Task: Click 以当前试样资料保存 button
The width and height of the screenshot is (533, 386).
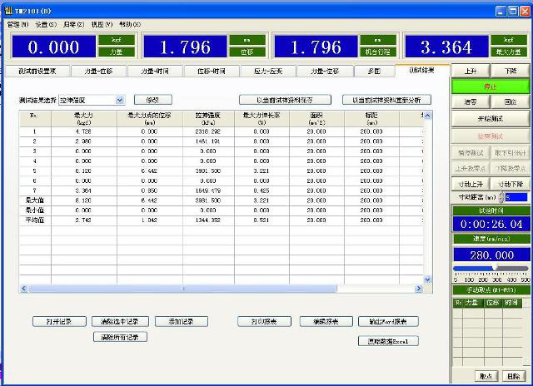Action: point(285,100)
